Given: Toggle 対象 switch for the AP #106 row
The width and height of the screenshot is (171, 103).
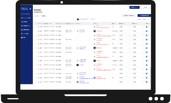Looking at the screenshot, I should pyautogui.click(x=147, y=61).
